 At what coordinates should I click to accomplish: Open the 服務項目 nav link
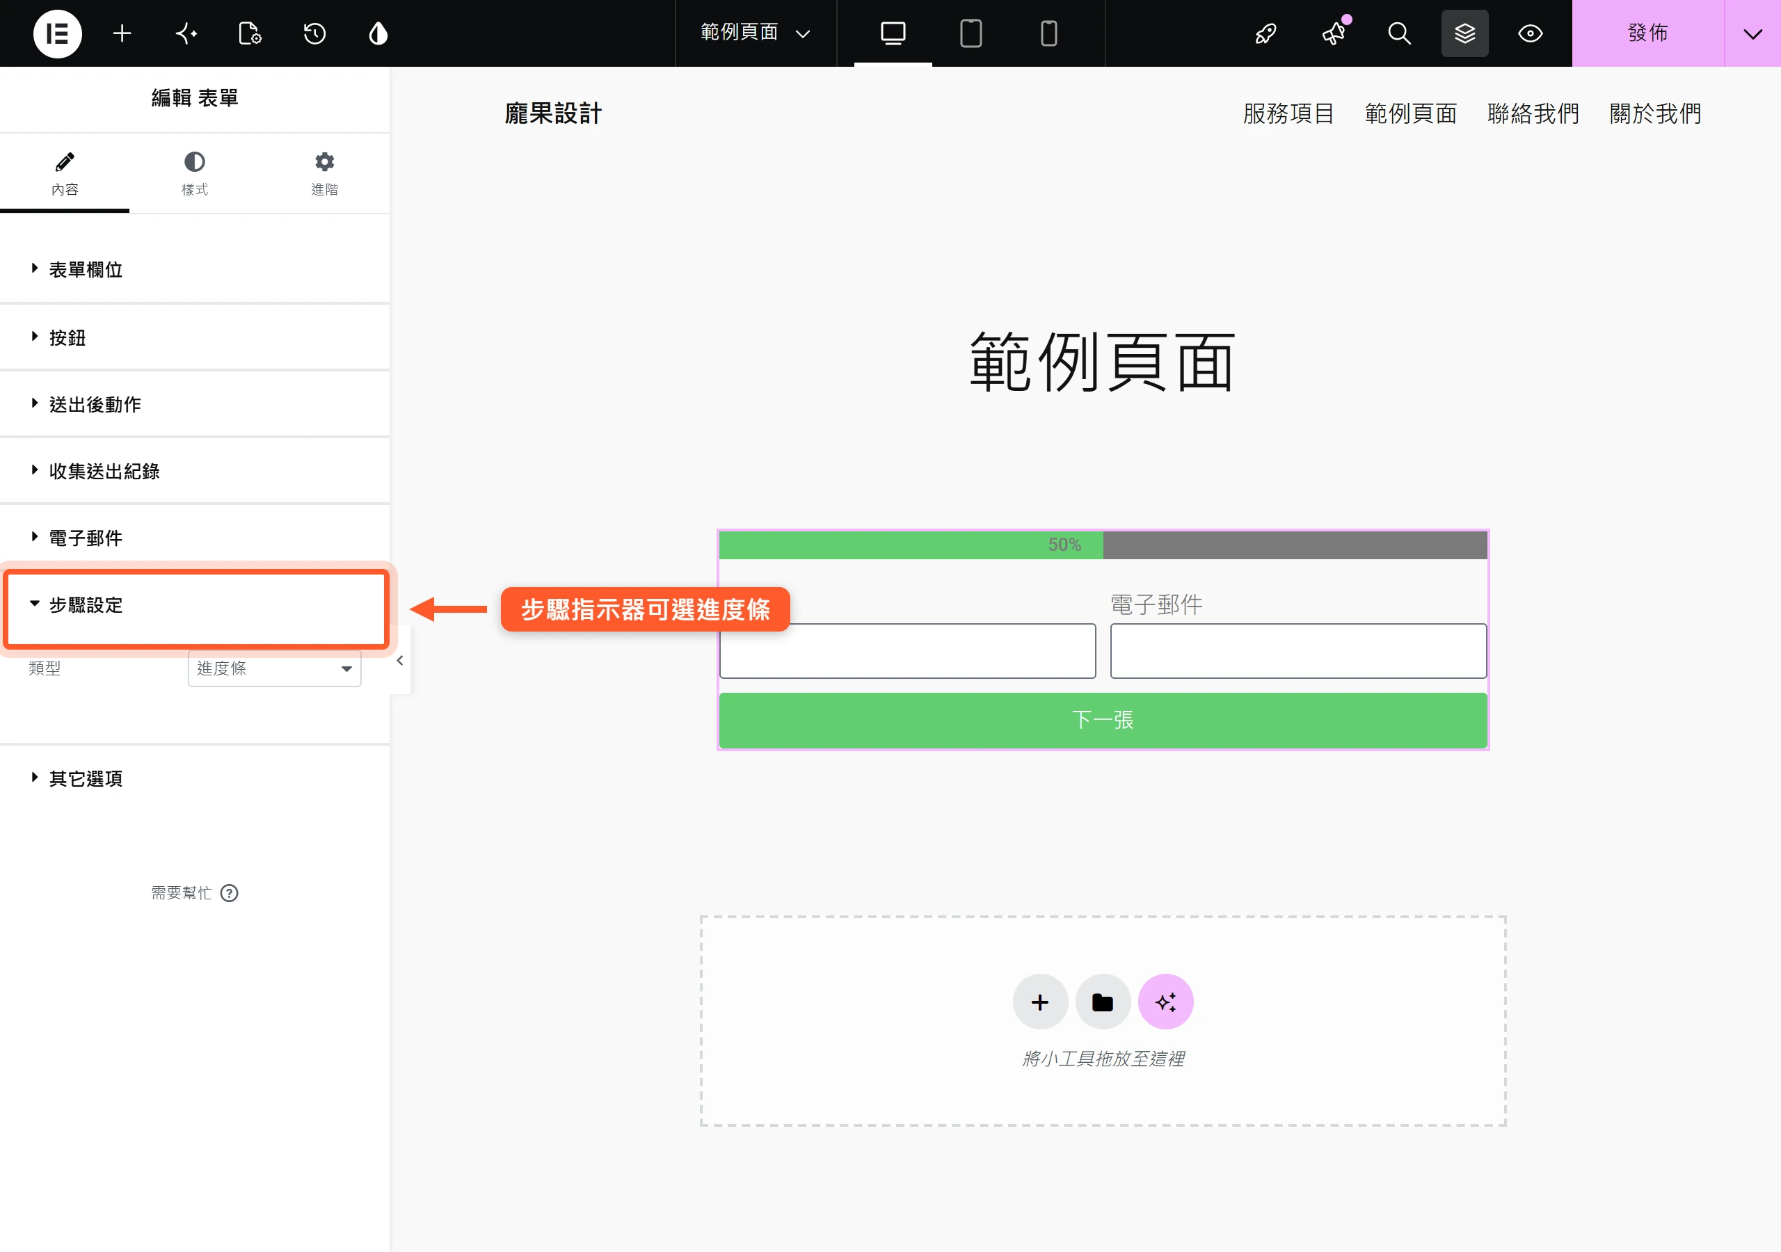(x=1288, y=114)
